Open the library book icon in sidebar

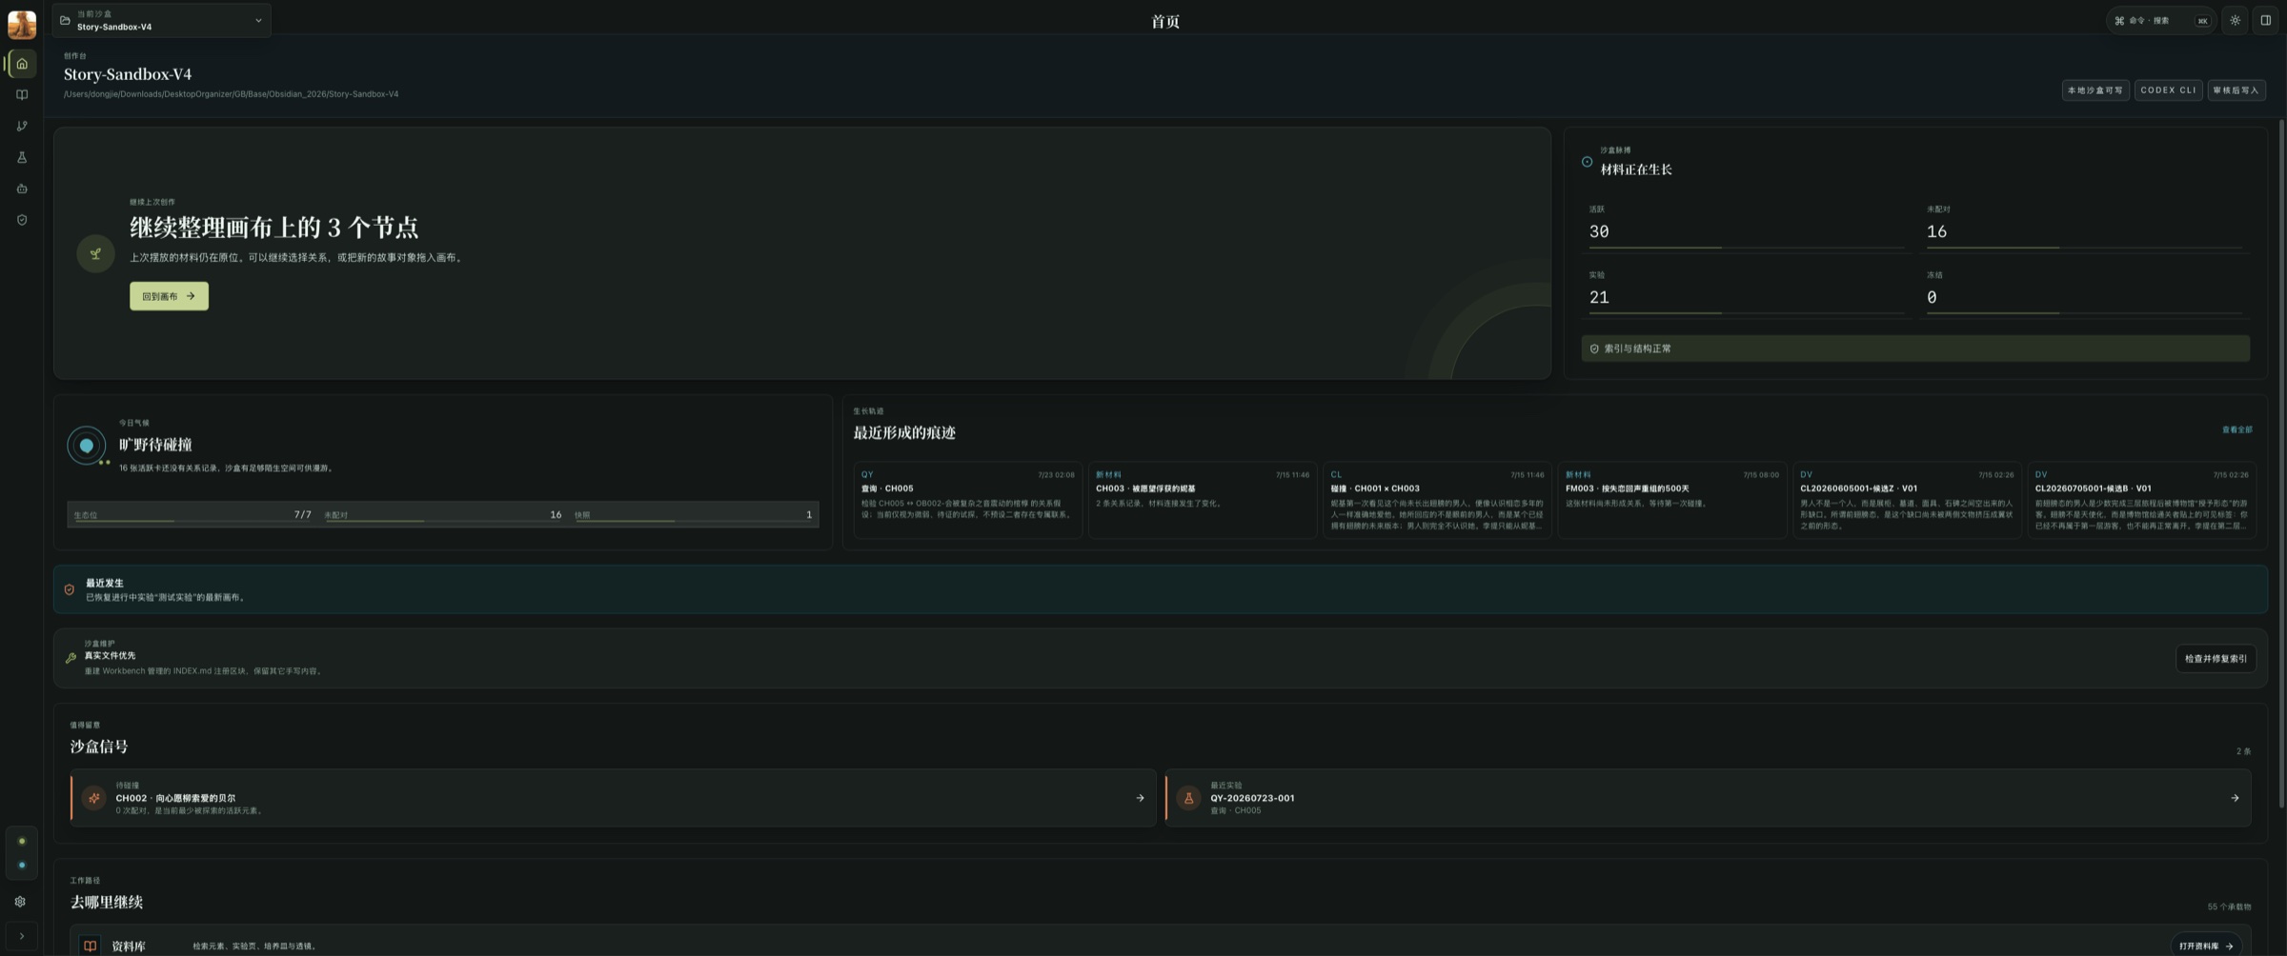[x=22, y=95]
